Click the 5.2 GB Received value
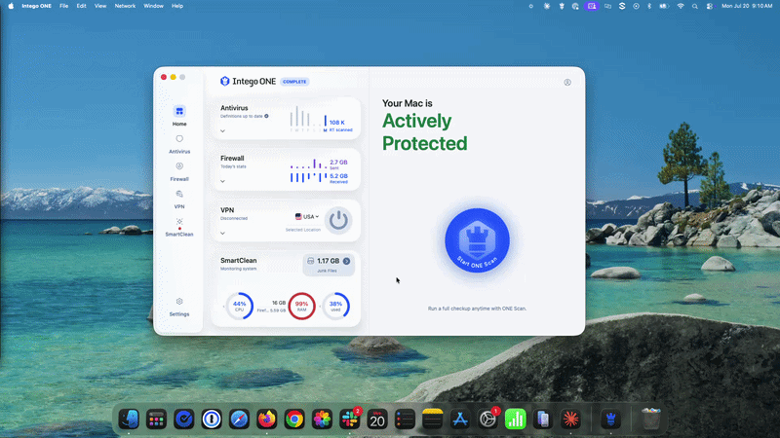 tap(338, 178)
